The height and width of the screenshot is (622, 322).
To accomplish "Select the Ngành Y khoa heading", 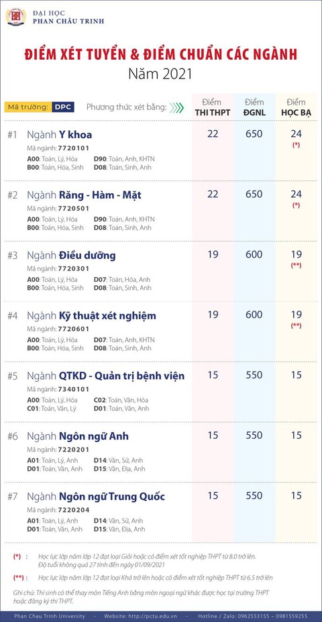I will coord(60,135).
